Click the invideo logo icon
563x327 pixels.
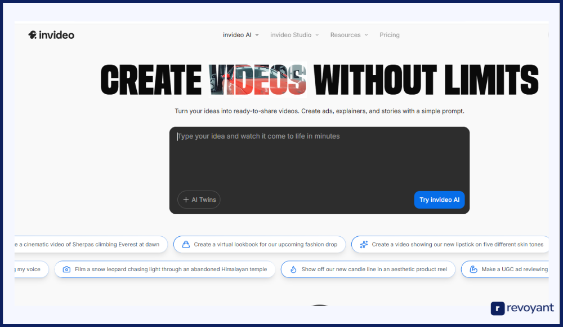33,35
